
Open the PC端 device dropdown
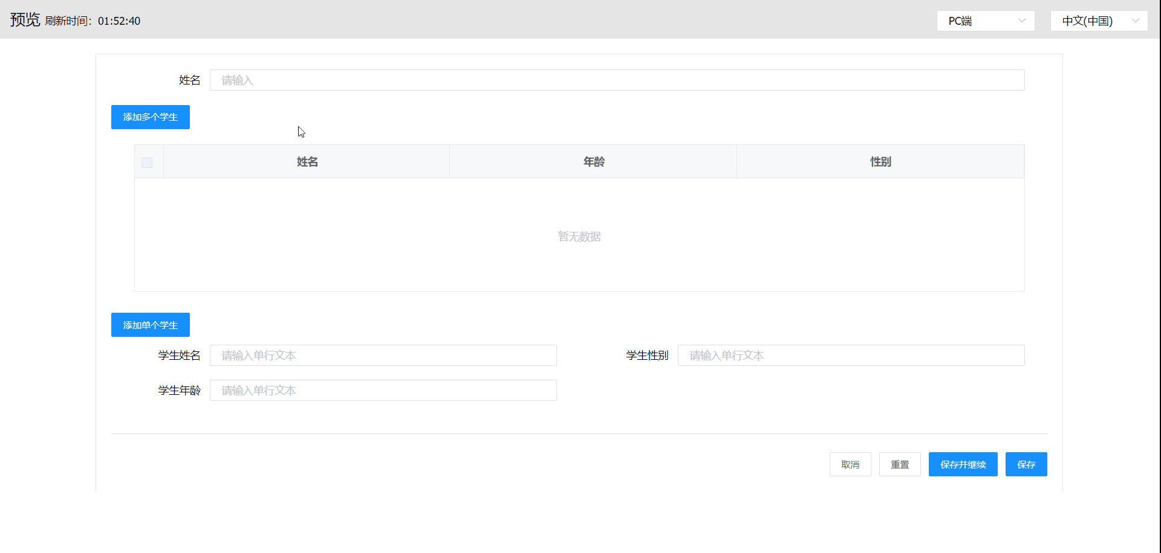tap(984, 21)
